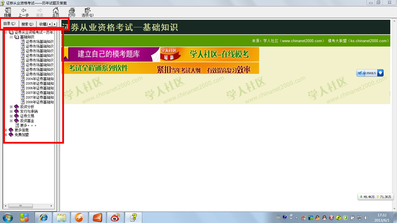
Task: Collapse the 基础知识 tree node
Action: [11, 37]
